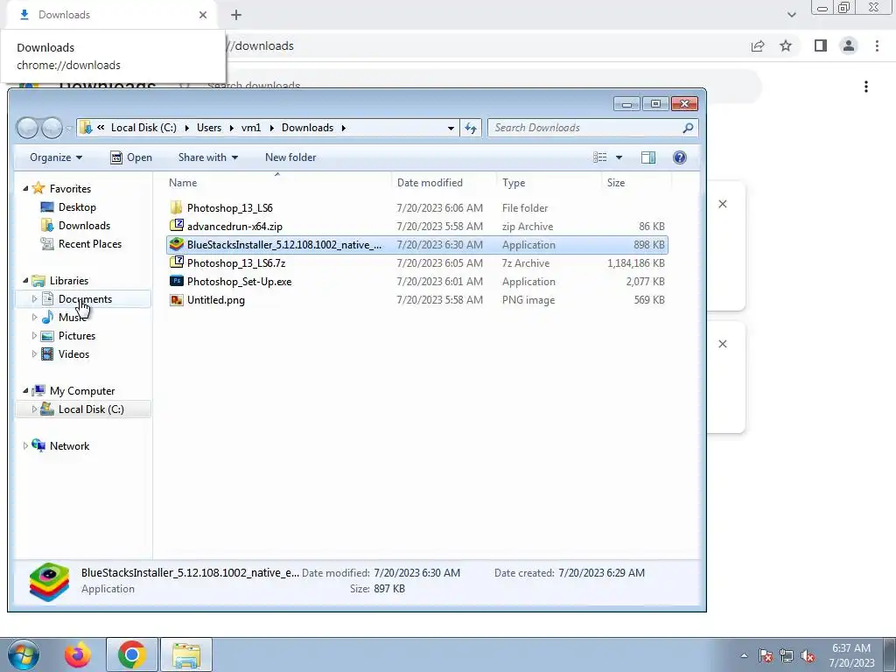Expand the Music library tree node
The height and width of the screenshot is (672, 896).
point(34,317)
